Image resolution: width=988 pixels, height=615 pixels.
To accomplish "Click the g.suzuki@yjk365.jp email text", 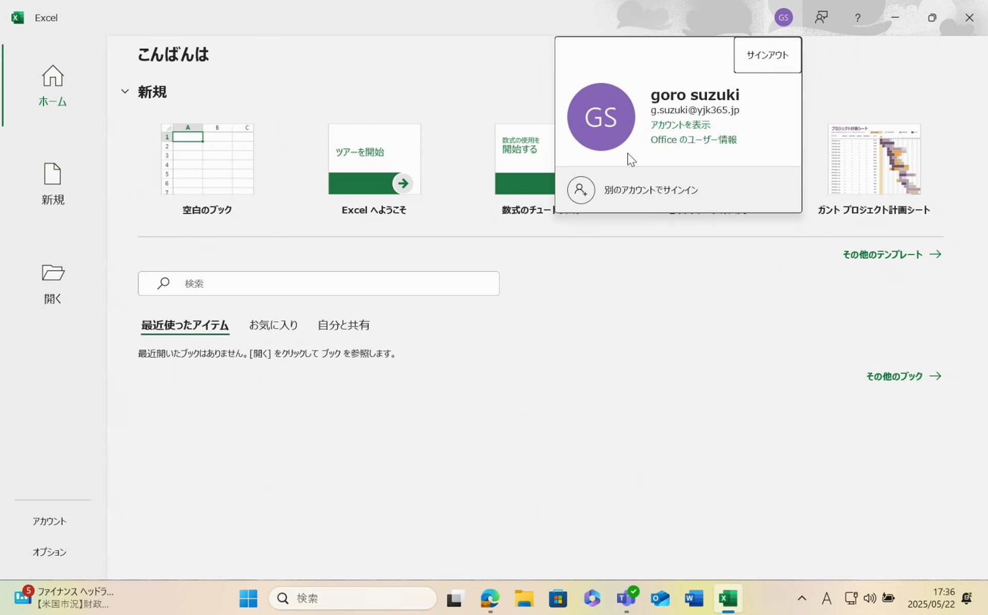I will 695,110.
